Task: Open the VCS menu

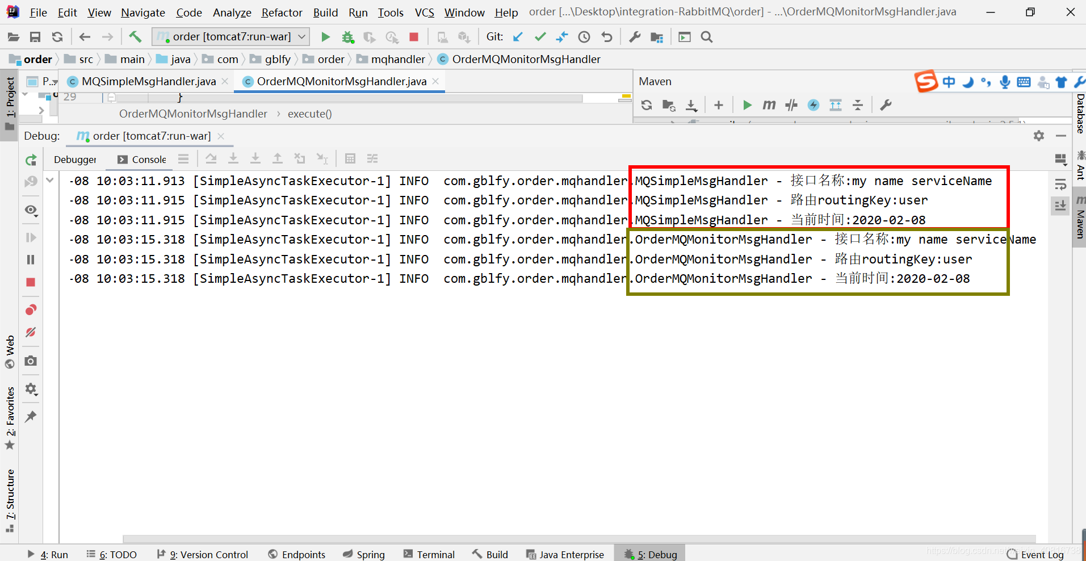Action: click(x=424, y=12)
